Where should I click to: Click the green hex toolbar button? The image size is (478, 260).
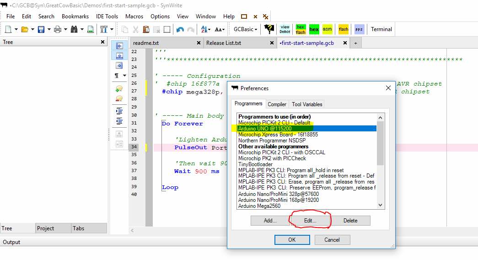314,29
